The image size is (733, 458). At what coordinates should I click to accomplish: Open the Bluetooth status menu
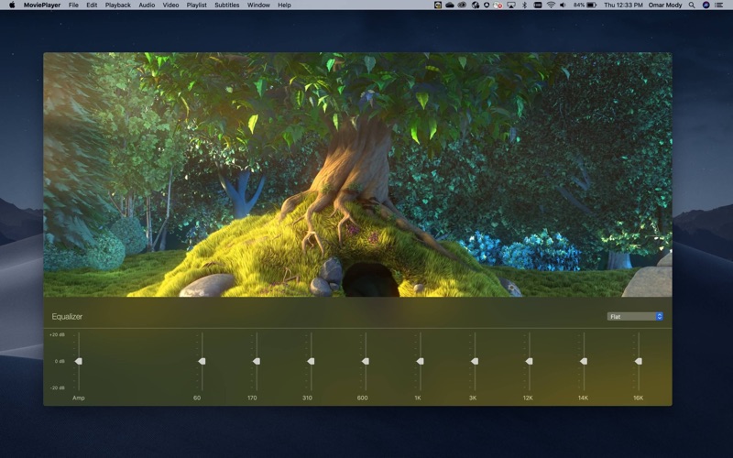coord(524,5)
